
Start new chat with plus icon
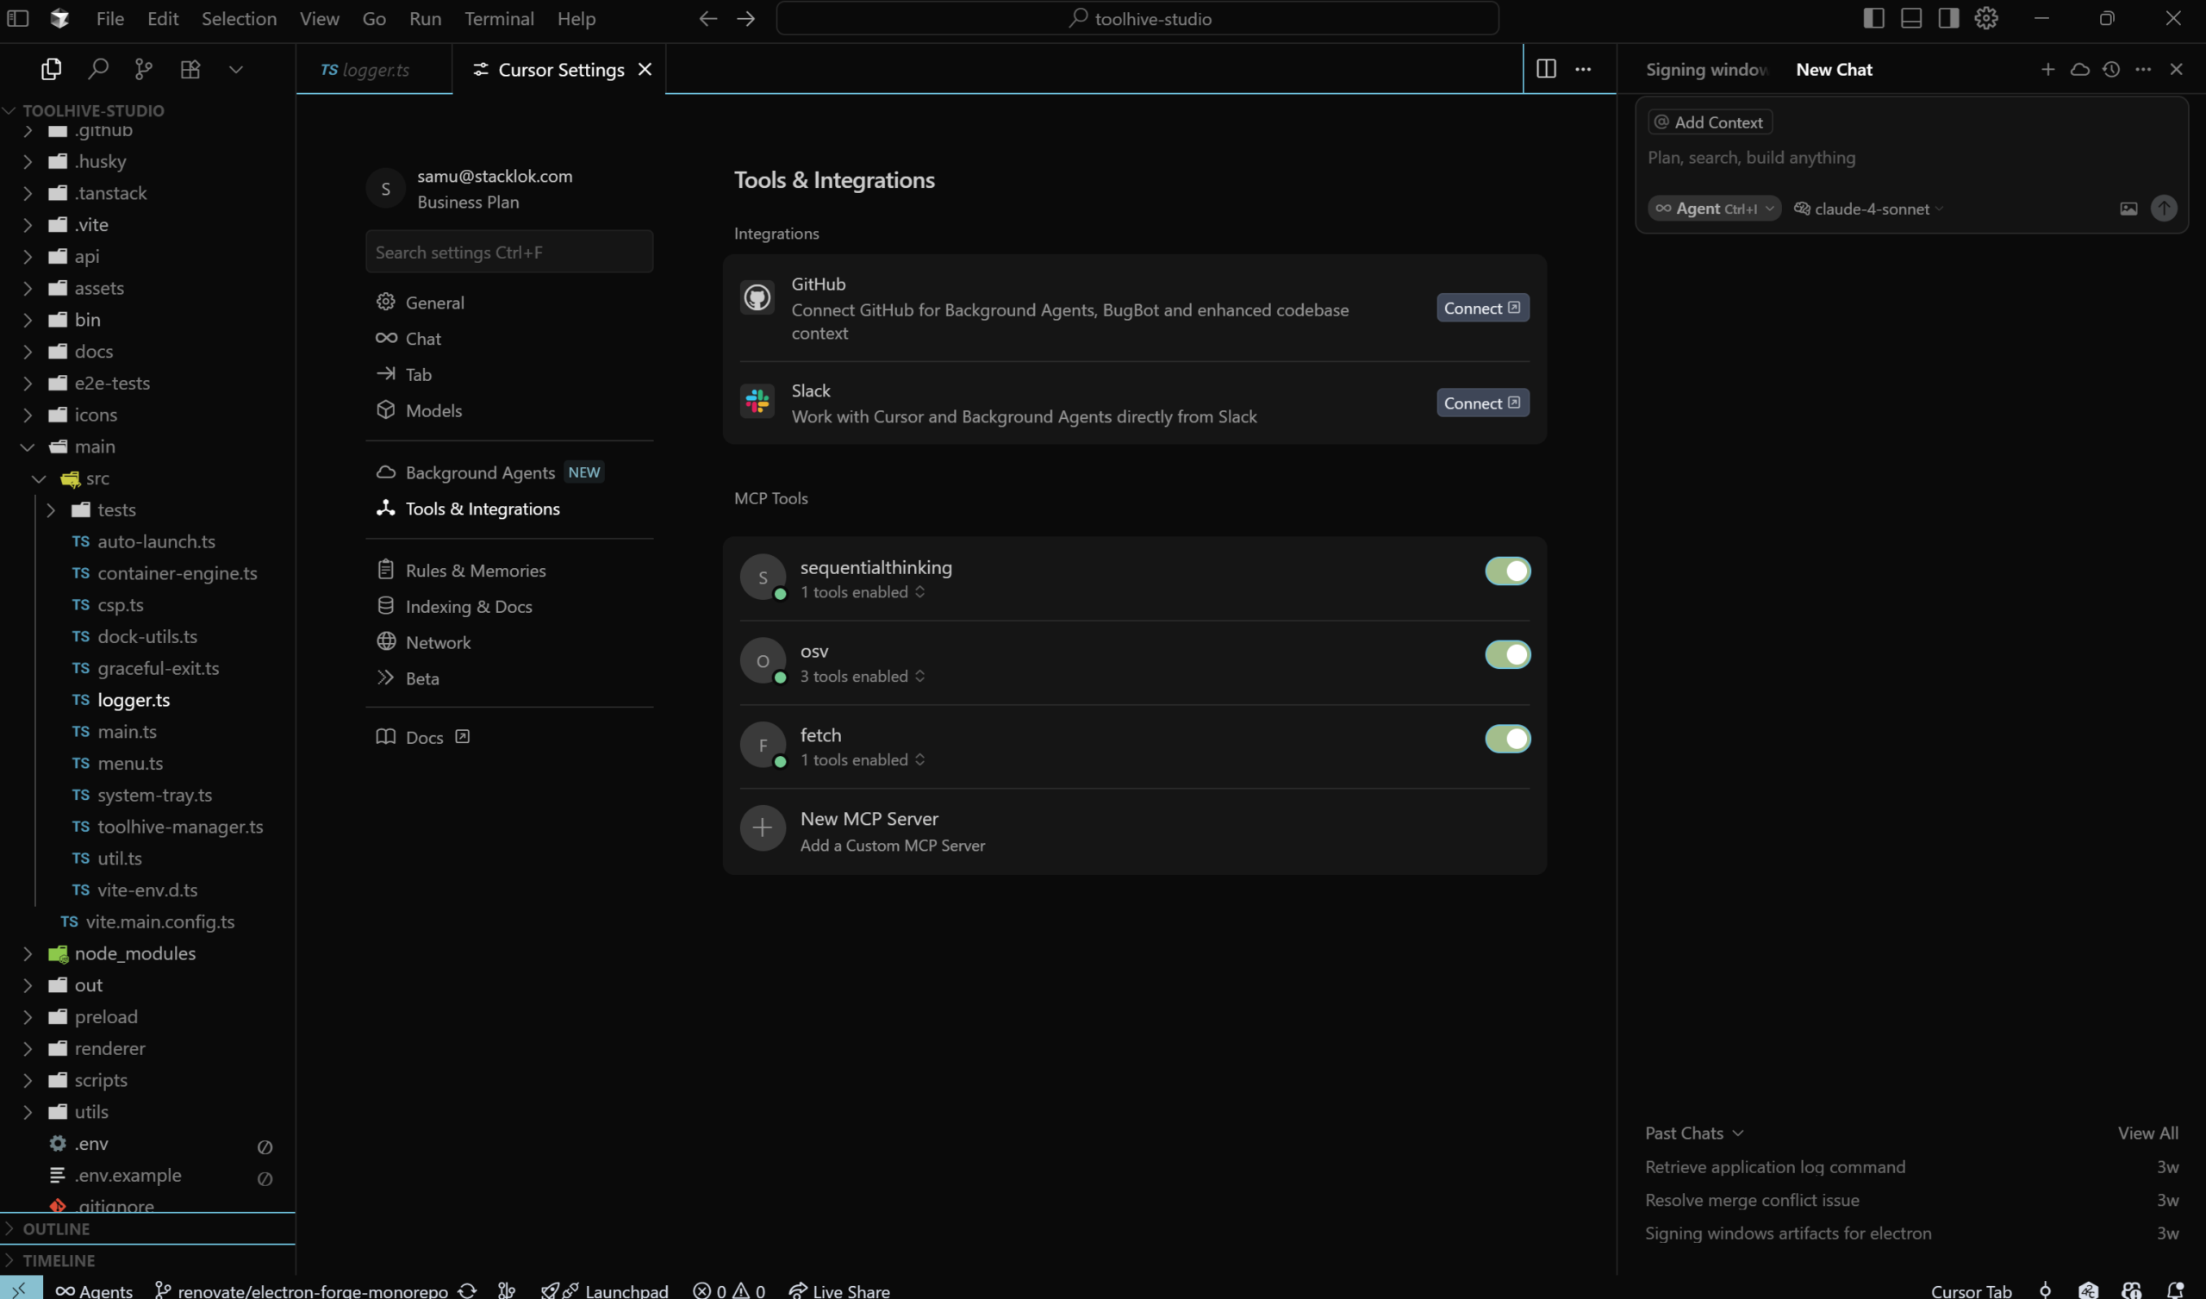pos(2047,69)
